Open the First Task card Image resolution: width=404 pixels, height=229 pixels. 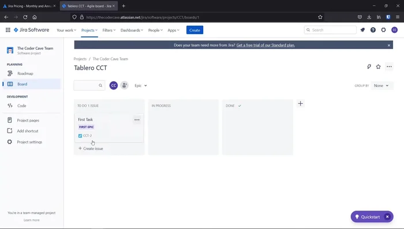pyautogui.click(x=109, y=127)
